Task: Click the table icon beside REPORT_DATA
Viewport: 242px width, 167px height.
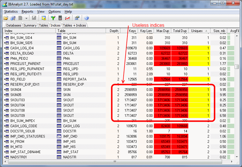Action: coord(59,79)
